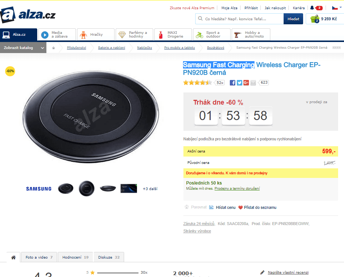Click the Samsung brand logo
This screenshot has width=344, height=277.
point(39,189)
